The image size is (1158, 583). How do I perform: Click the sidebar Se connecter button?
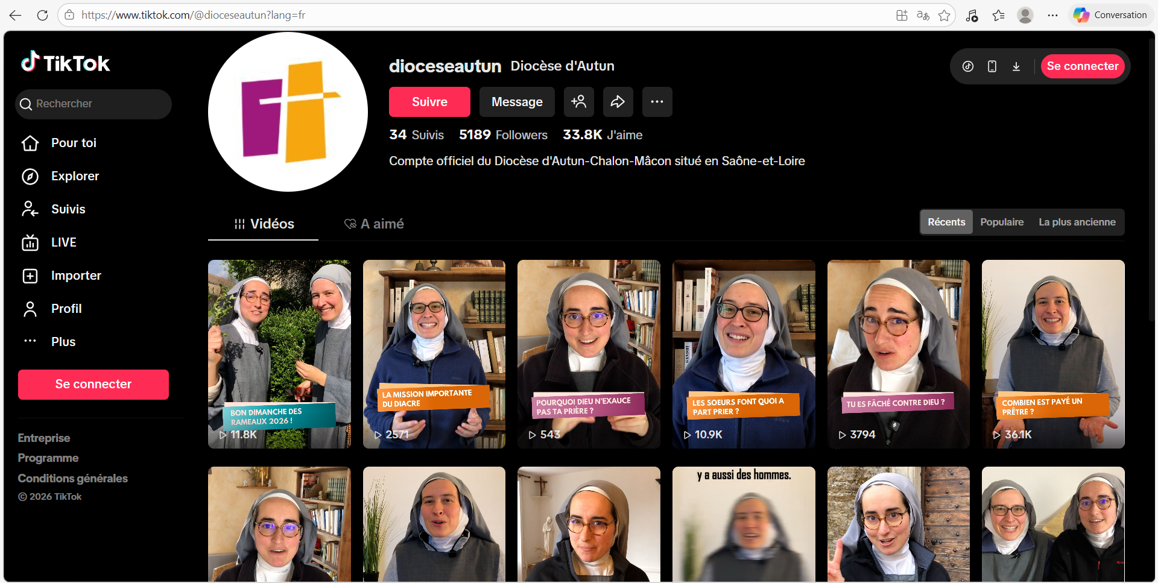point(93,385)
